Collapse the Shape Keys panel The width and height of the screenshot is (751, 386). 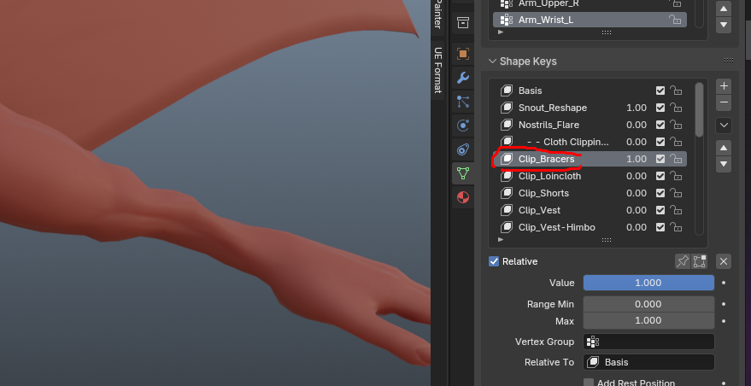point(492,61)
